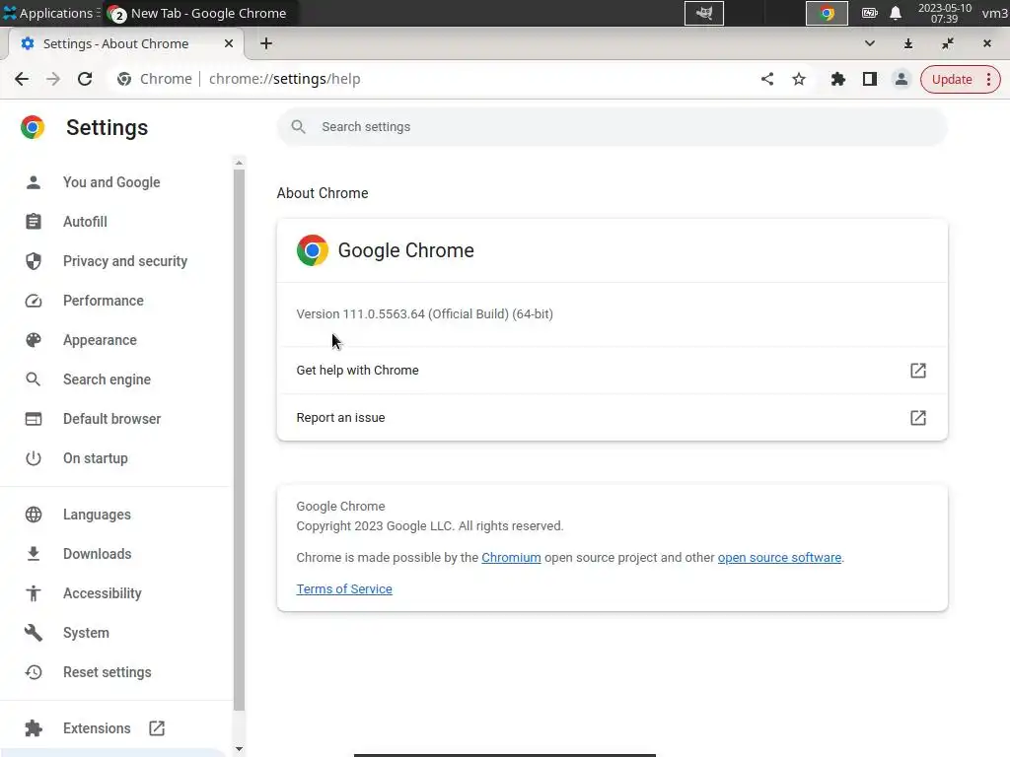The image size is (1010, 757).
Task: Bookmark this tab with the star icon
Action: coord(799,79)
